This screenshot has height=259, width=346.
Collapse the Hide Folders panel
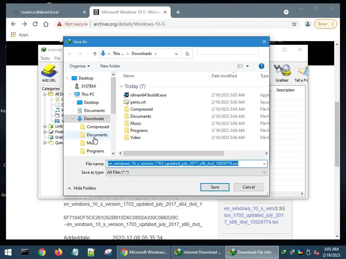(82, 188)
